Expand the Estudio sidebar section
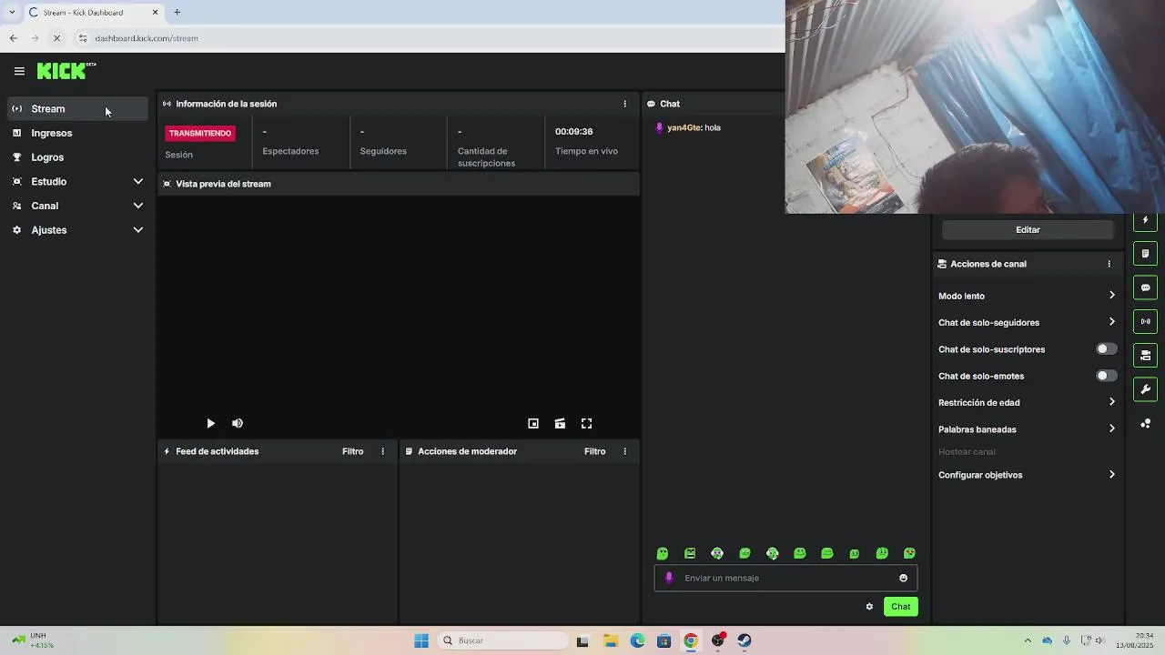Viewport: 1165px width, 655px height. click(x=77, y=181)
